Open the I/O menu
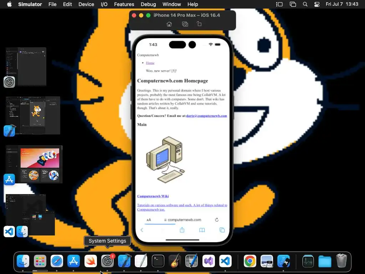The image size is (365, 274). (104, 4)
